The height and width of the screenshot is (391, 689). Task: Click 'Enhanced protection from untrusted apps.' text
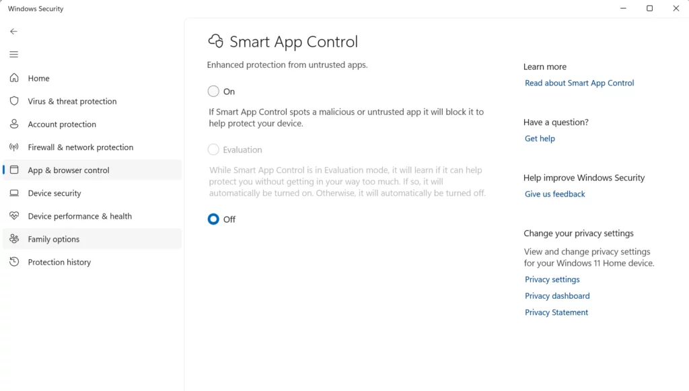coord(287,65)
